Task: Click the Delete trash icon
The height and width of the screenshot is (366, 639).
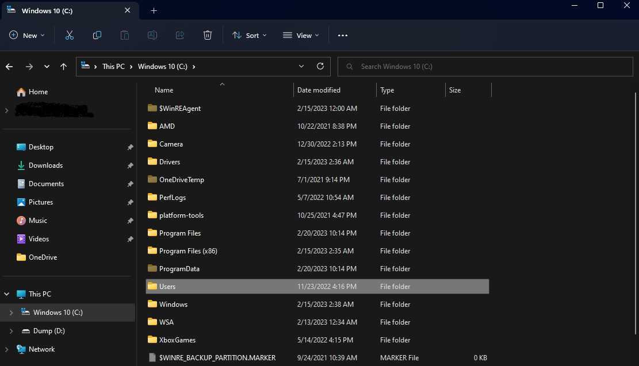Action: (x=208, y=36)
